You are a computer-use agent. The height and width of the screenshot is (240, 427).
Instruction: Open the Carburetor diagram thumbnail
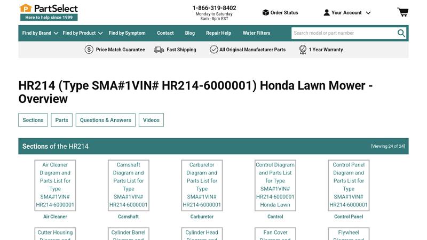[202, 185]
